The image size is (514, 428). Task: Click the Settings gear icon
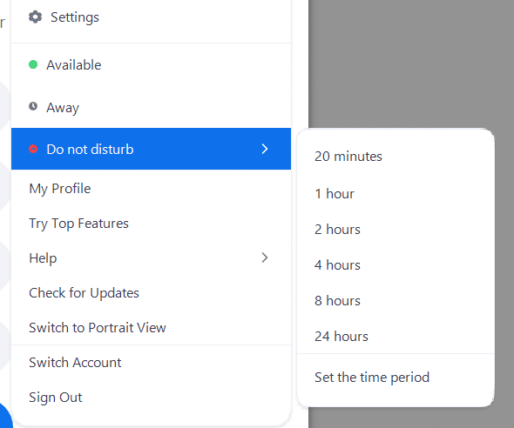(x=35, y=17)
